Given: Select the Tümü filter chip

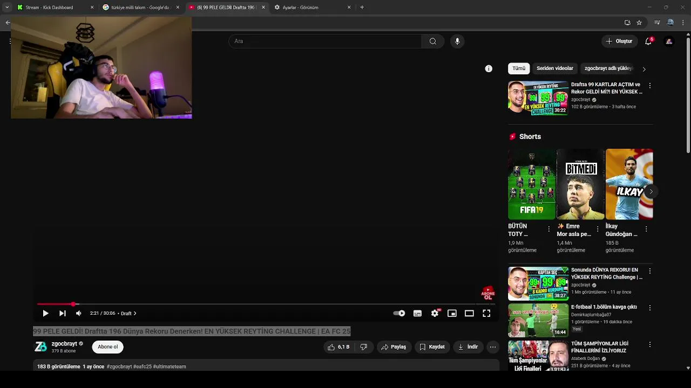Looking at the screenshot, I should coord(519,68).
